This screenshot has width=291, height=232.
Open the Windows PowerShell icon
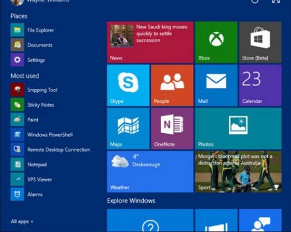(17, 134)
